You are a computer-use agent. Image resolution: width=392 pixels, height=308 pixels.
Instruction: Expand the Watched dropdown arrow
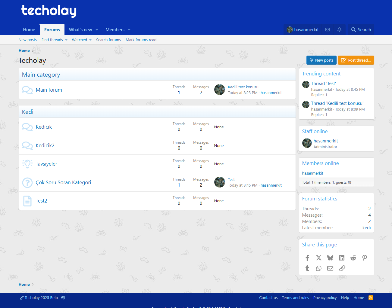click(x=90, y=40)
